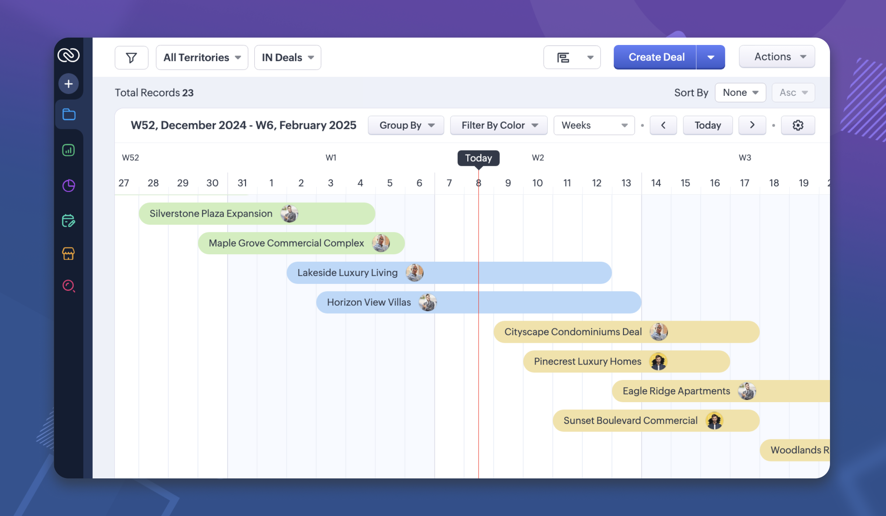This screenshot has height=516, width=886.
Task: Open the Group By menu
Action: (406, 125)
